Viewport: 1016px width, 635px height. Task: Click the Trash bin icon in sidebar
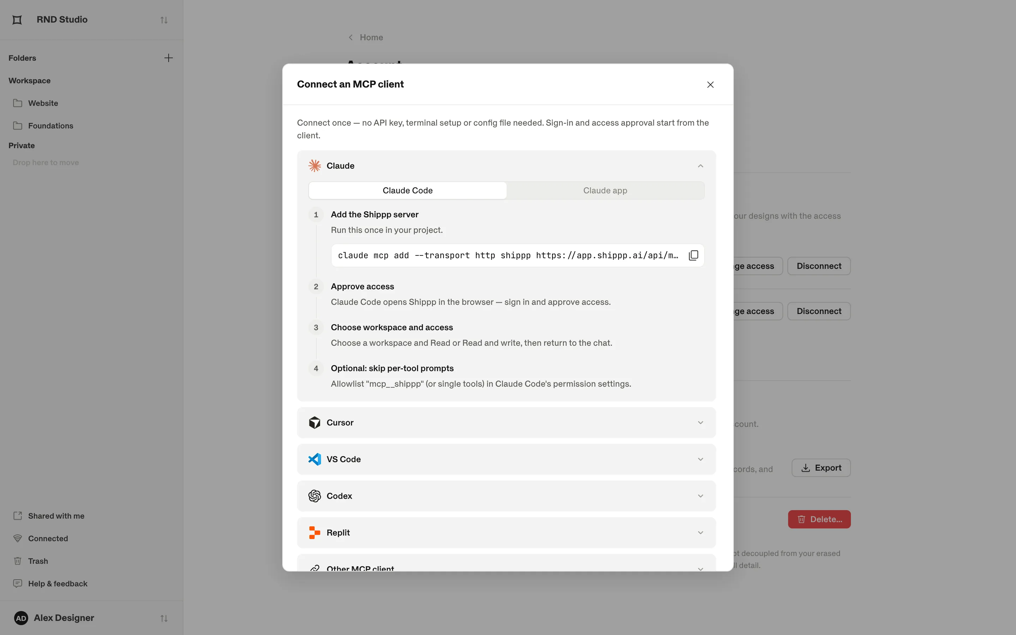18,561
